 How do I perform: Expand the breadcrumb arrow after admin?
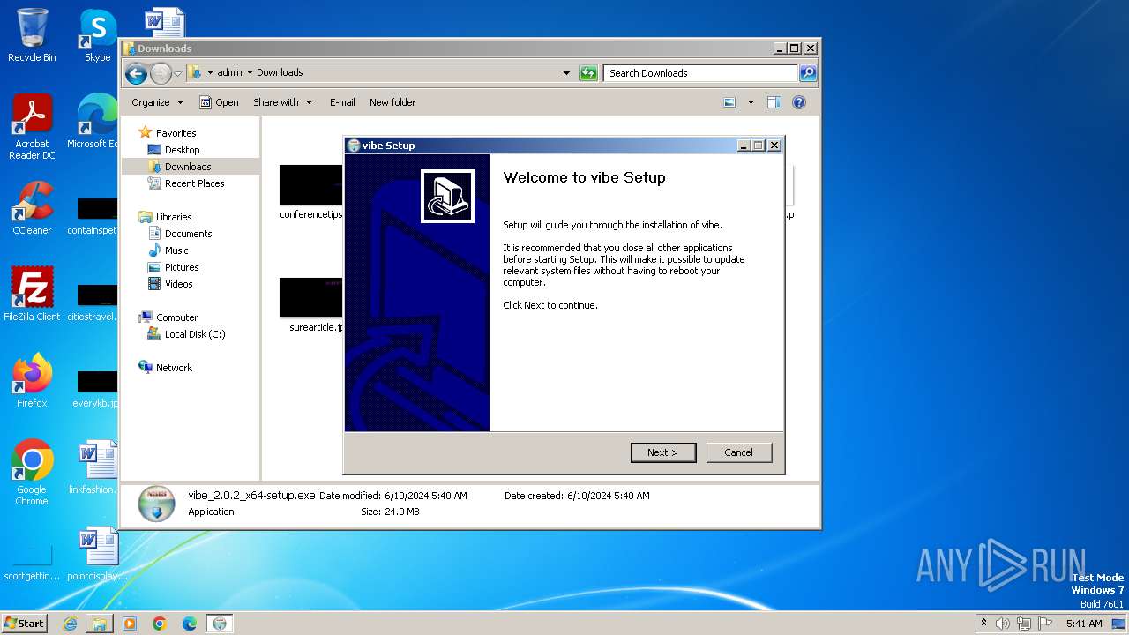coord(250,73)
